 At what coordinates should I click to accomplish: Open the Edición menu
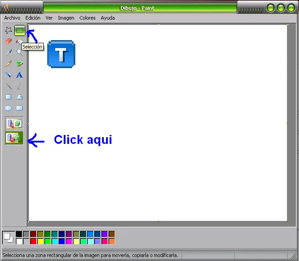point(33,18)
